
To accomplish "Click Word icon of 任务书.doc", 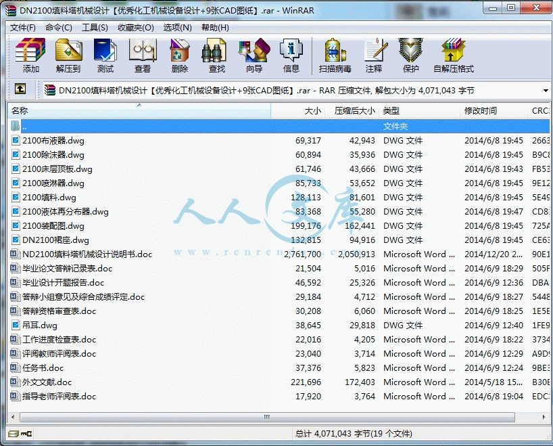I will click(x=14, y=367).
